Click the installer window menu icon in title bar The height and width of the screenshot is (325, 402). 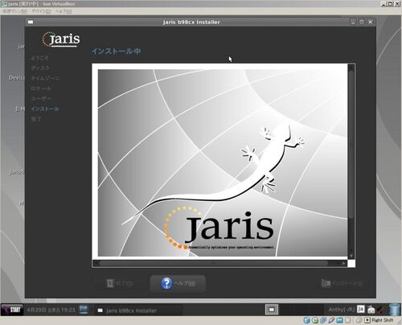[x=31, y=22]
